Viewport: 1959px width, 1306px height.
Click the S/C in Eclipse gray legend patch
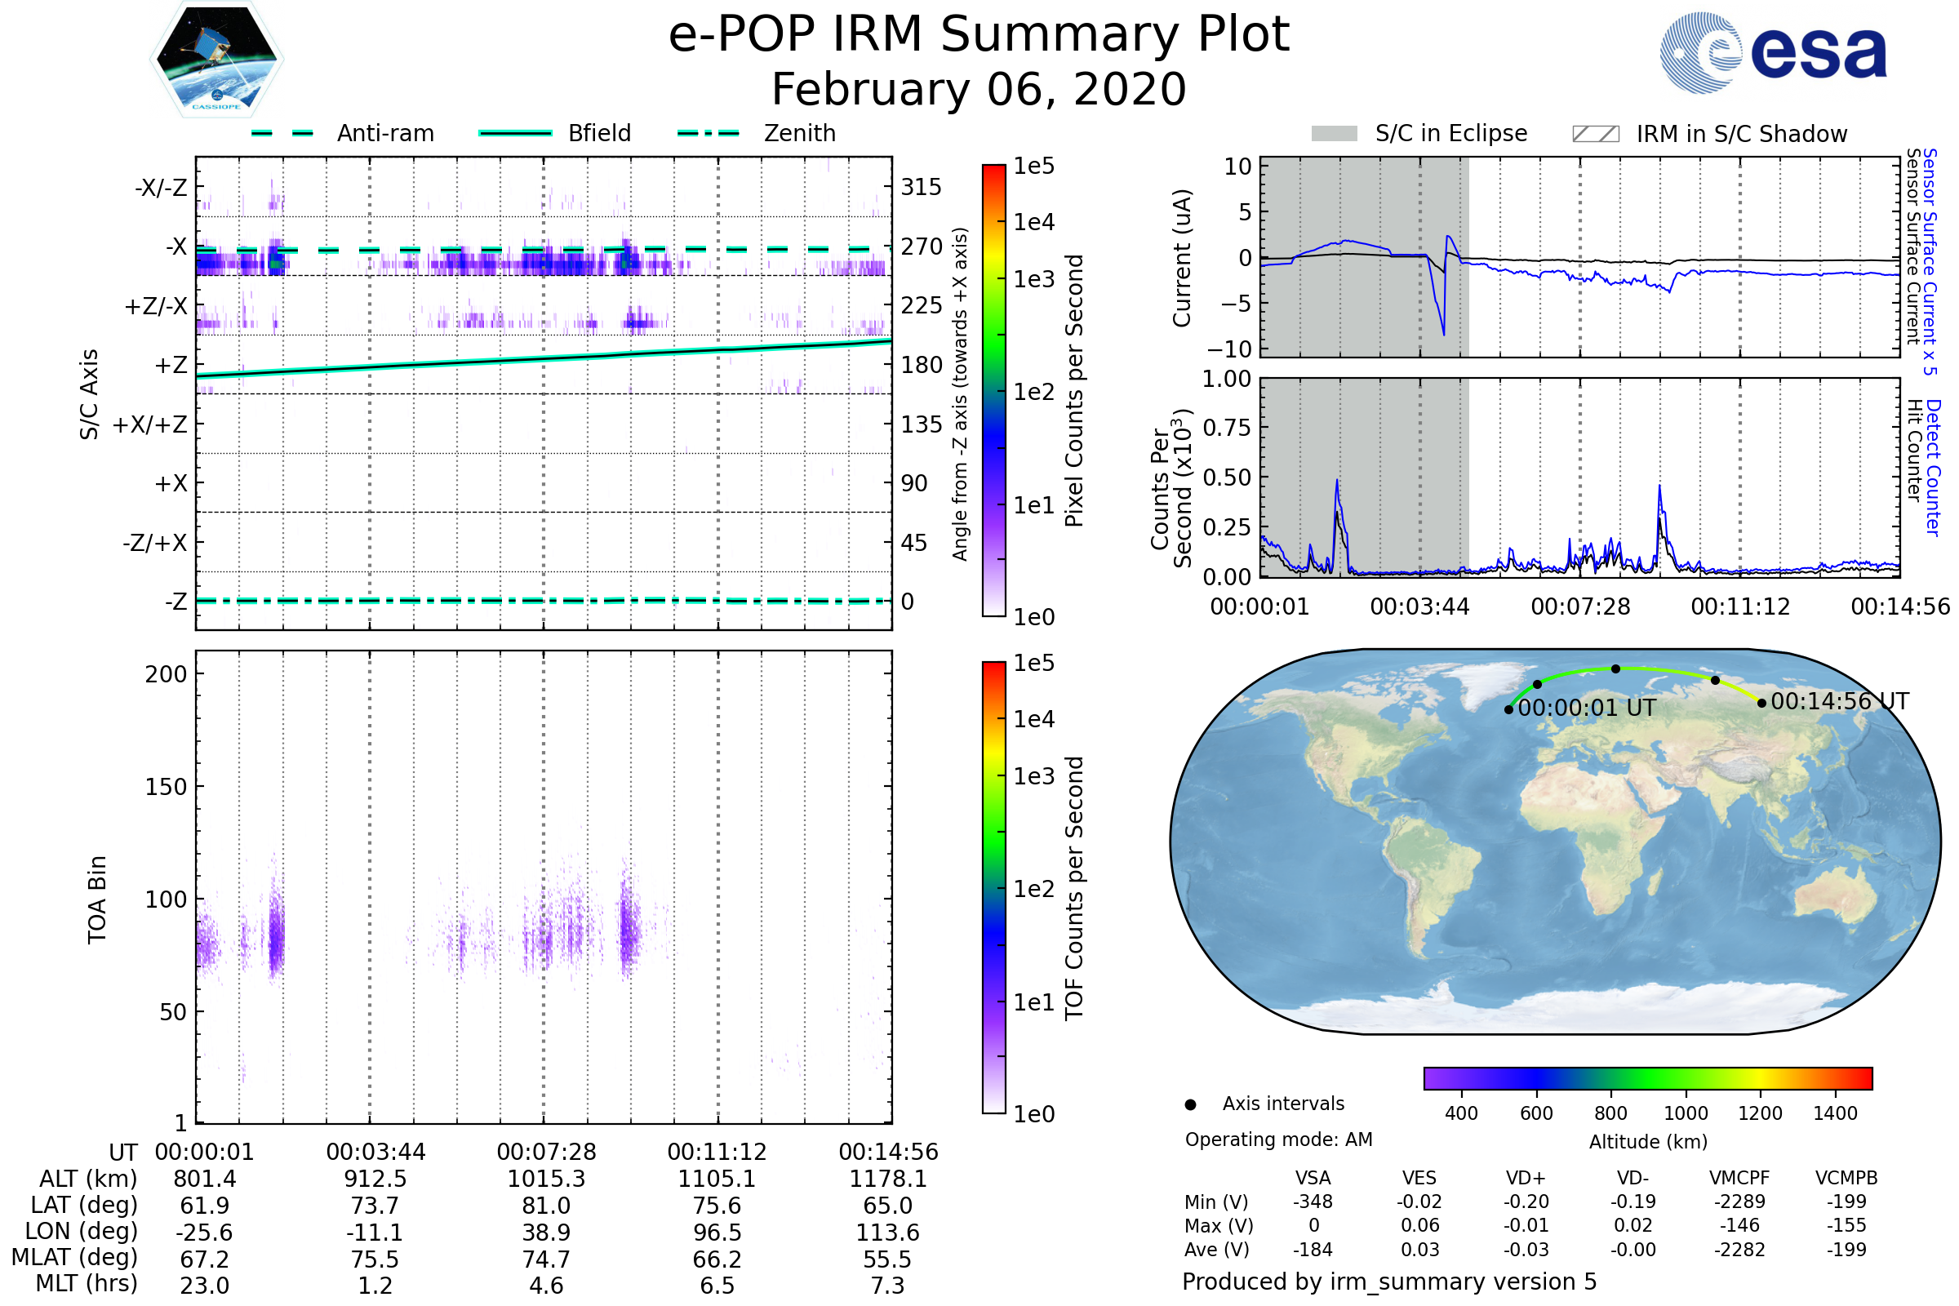click(1335, 134)
